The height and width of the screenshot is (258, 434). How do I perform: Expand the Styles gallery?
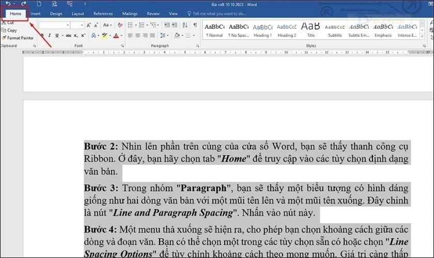point(422,36)
